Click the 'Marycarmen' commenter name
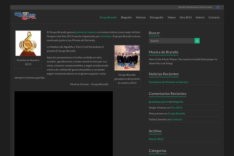 pyautogui.click(x=156, y=113)
